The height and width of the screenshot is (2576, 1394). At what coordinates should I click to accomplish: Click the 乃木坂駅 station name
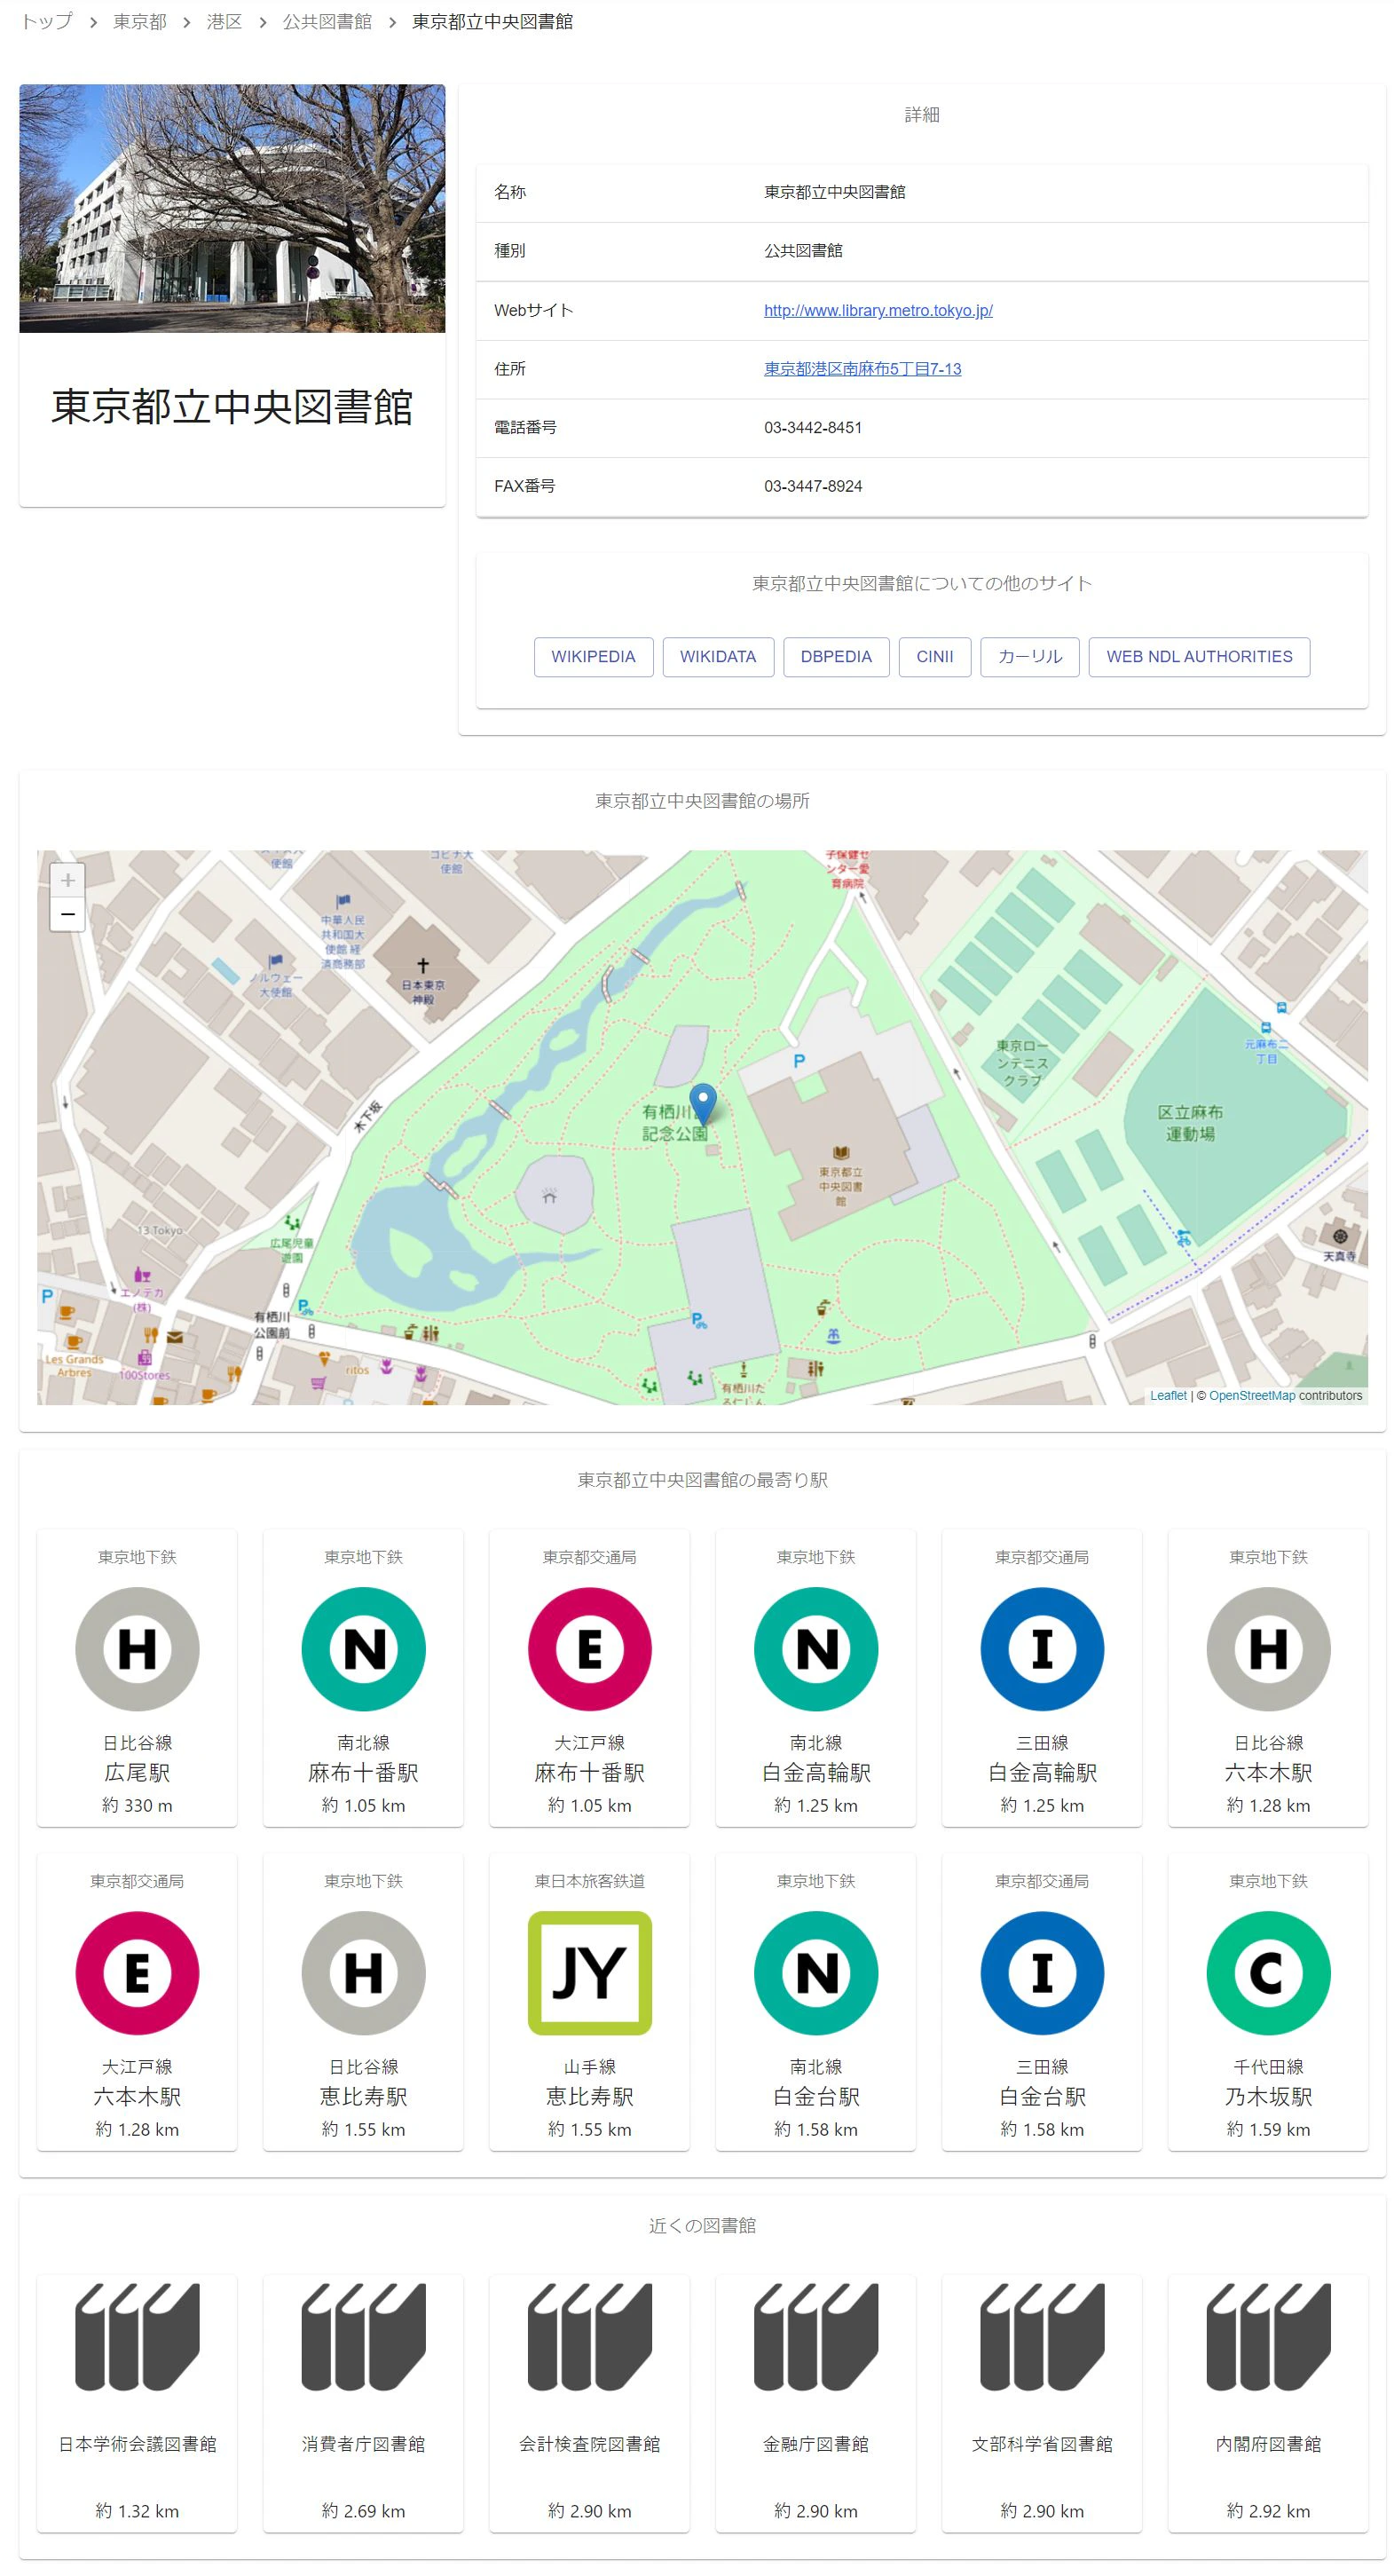[1269, 2097]
